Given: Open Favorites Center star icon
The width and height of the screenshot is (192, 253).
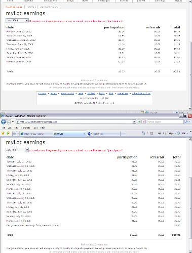Looking at the screenshot, I should click(x=3, y=133).
